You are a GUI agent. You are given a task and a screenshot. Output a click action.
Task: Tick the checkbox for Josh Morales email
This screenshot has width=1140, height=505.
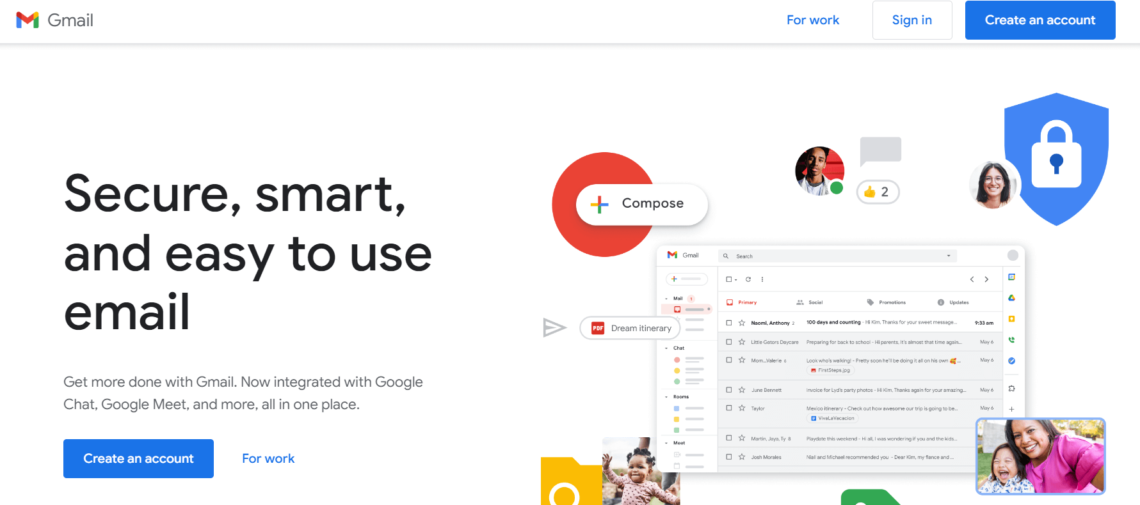point(729,457)
